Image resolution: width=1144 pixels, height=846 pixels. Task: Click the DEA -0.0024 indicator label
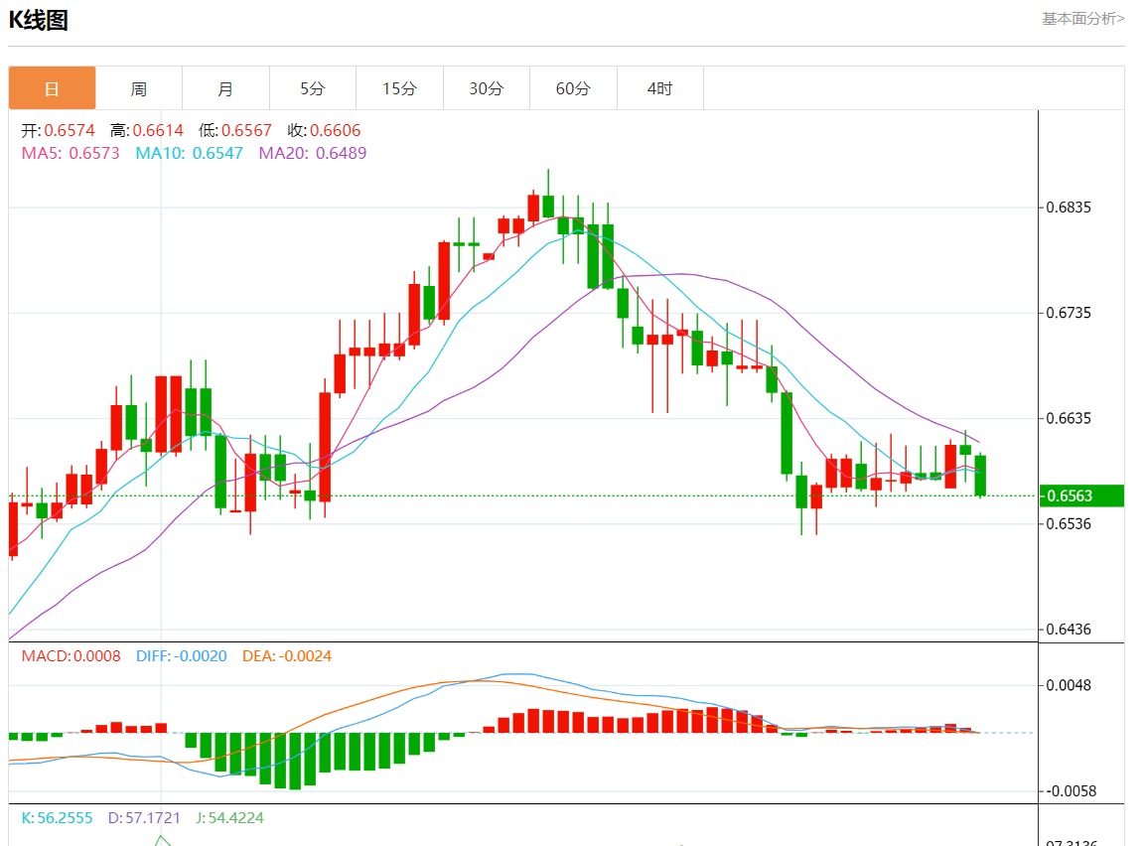(x=287, y=656)
